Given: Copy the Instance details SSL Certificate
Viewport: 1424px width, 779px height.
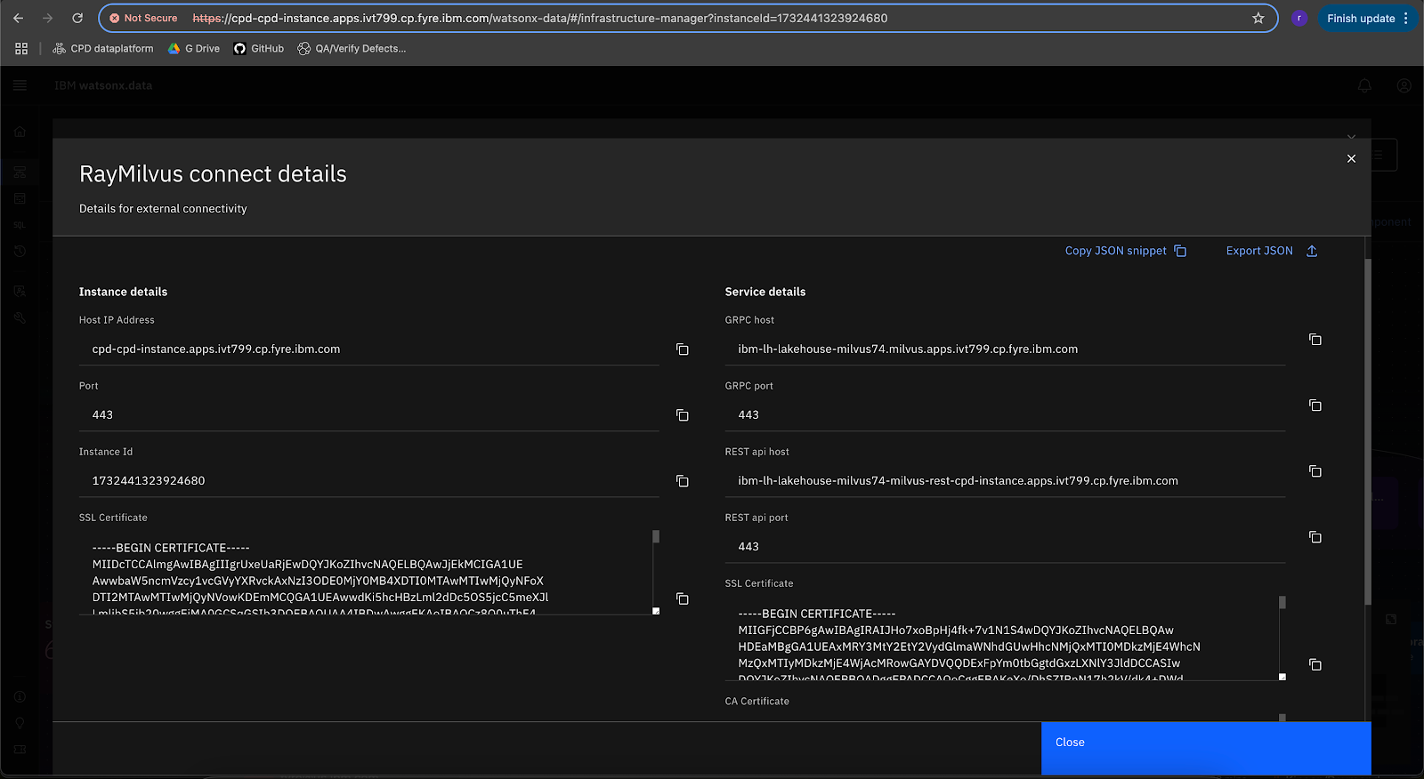Looking at the screenshot, I should pos(683,598).
